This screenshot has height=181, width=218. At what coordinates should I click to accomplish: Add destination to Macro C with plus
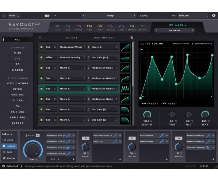(167, 160)
